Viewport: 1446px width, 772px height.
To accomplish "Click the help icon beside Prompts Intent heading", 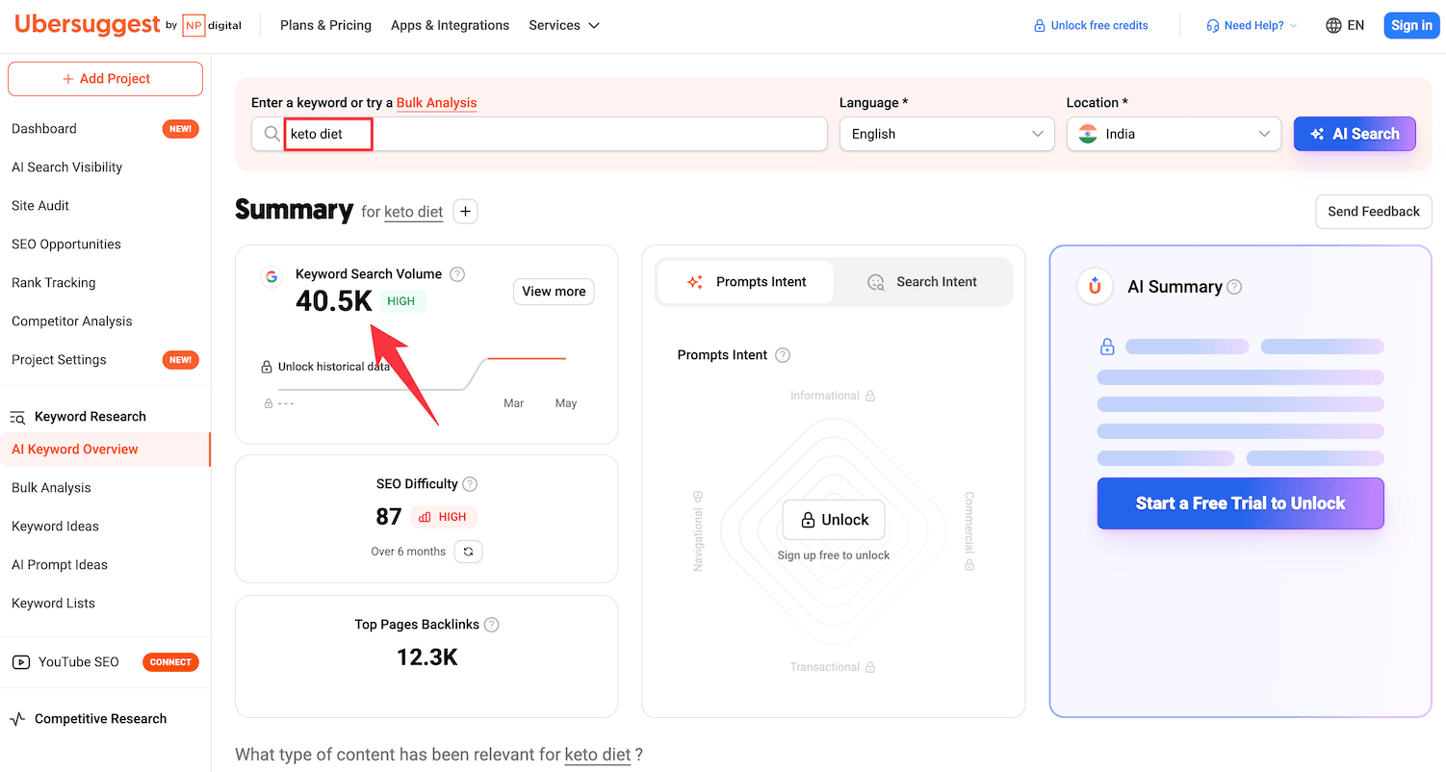I will point(783,355).
